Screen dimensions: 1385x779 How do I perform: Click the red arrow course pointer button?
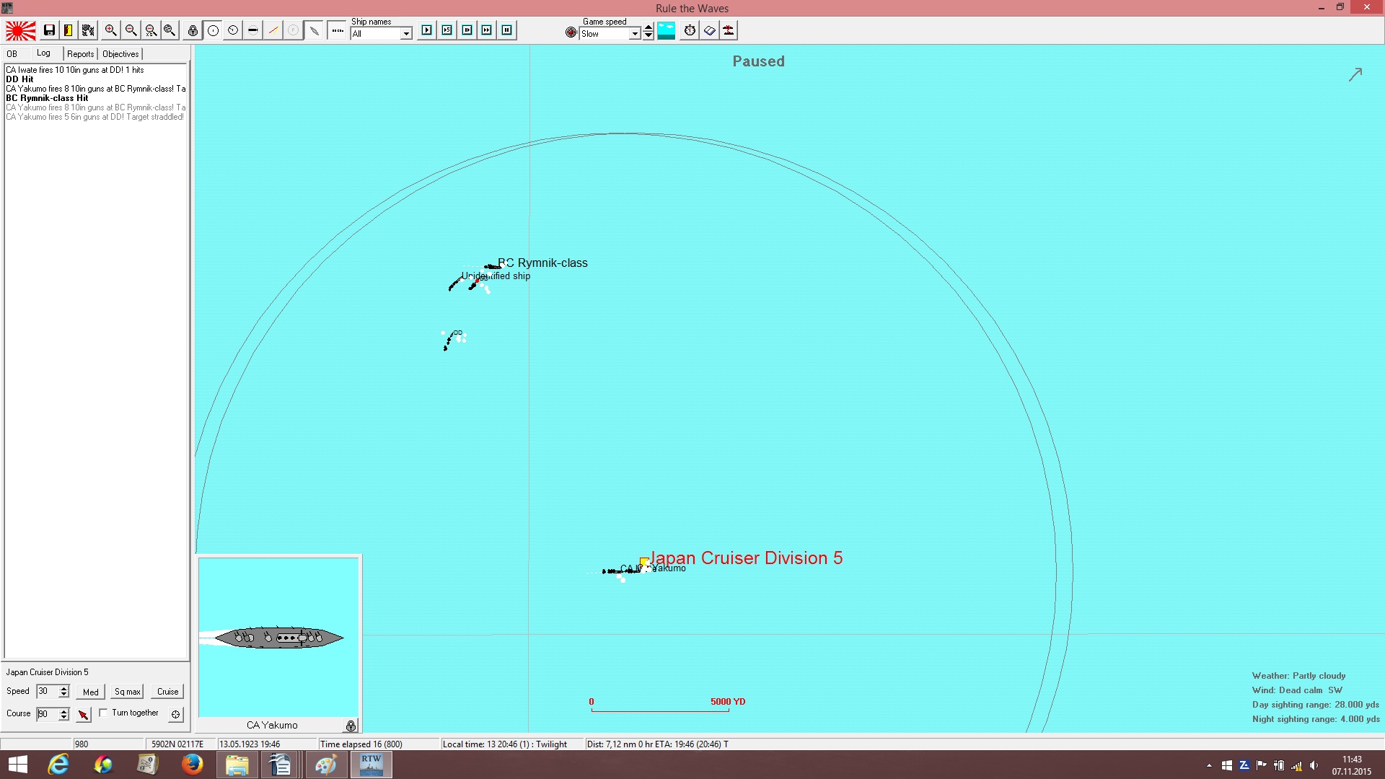coord(84,714)
